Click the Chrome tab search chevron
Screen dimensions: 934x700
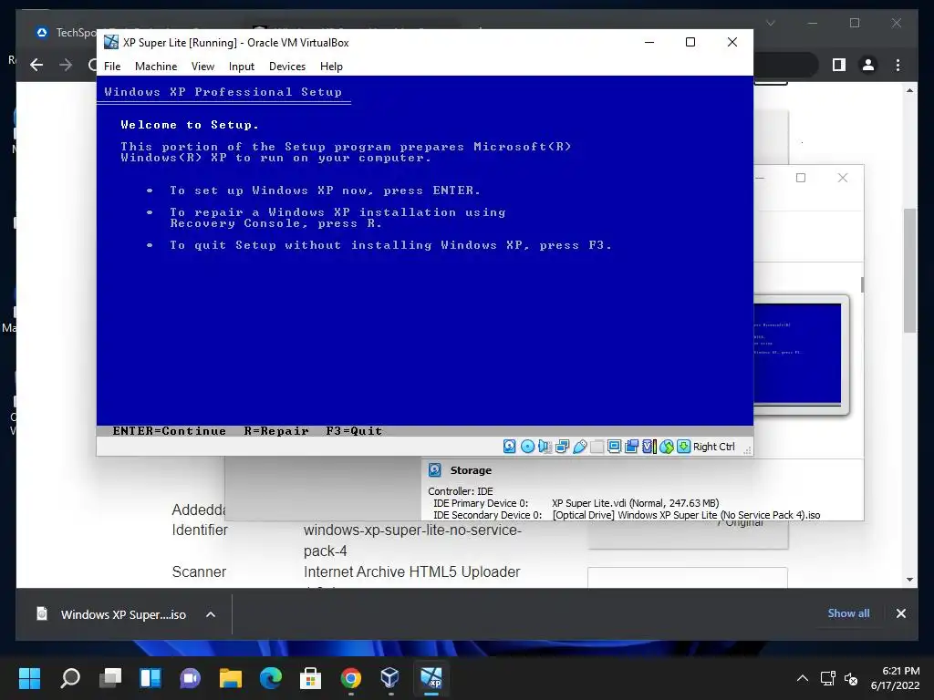point(770,23)
